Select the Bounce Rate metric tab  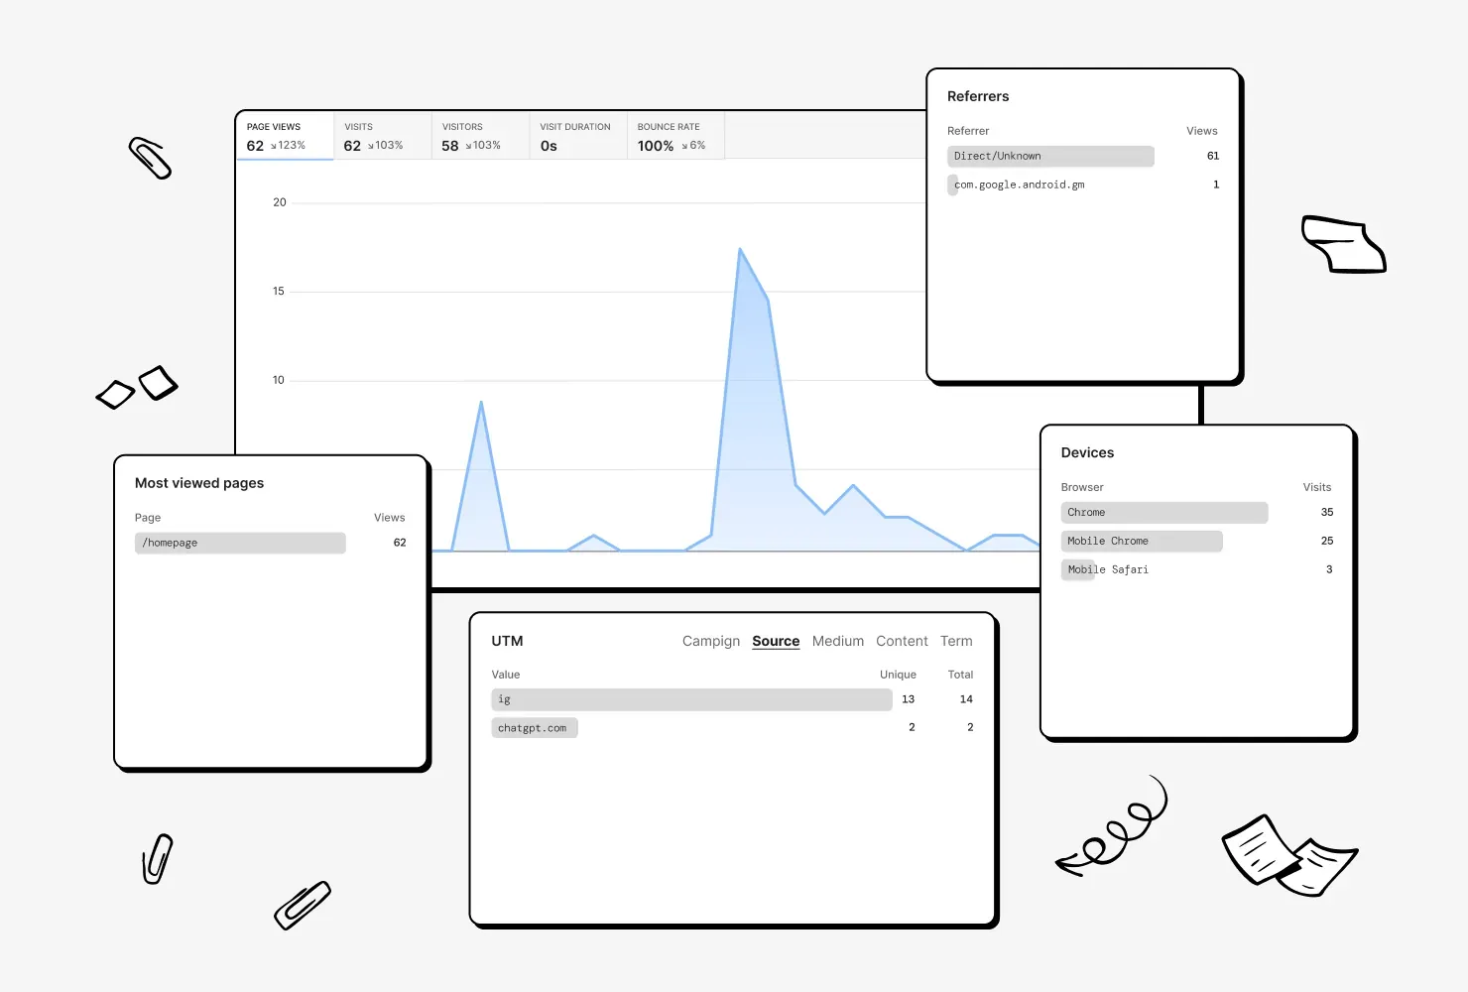(675, 136)
